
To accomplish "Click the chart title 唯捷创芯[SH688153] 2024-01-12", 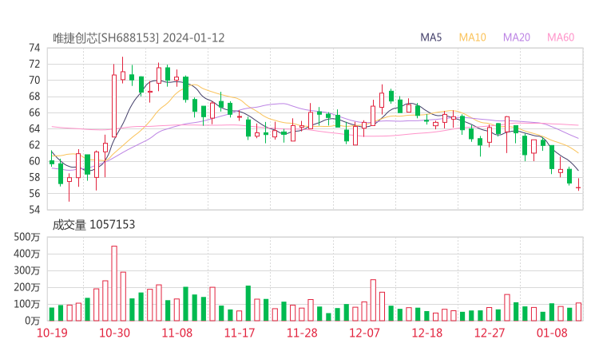I will click(139, 38).
